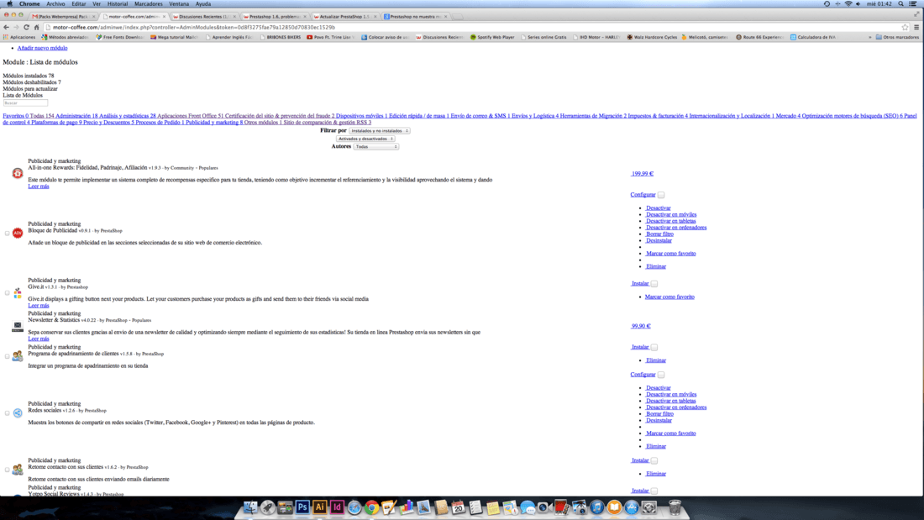Click the 'Añadir nuevo módulo' link
924x520 pixels.
click(x=42, y=48)
